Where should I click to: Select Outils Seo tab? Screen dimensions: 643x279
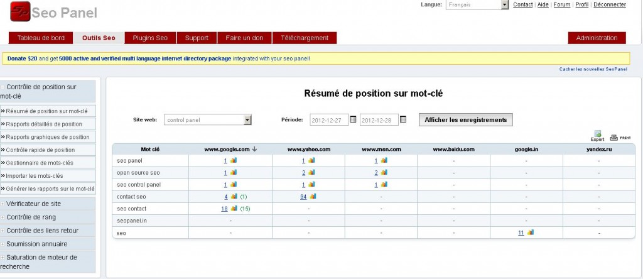99,38
